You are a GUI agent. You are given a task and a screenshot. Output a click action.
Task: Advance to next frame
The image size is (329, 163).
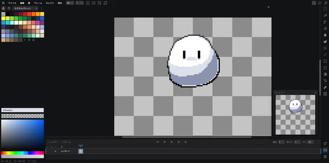[179, 142]
